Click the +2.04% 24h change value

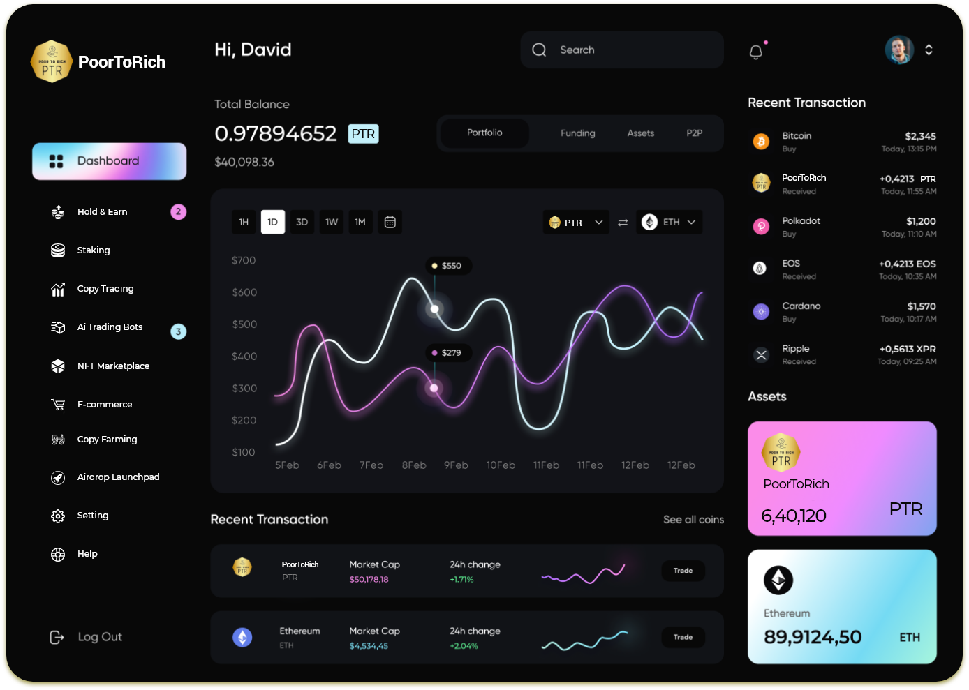click(464, 646)
